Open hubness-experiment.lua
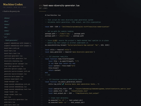Image resolution: width=141 pixels, height=106 pixels. click(13, 79)
